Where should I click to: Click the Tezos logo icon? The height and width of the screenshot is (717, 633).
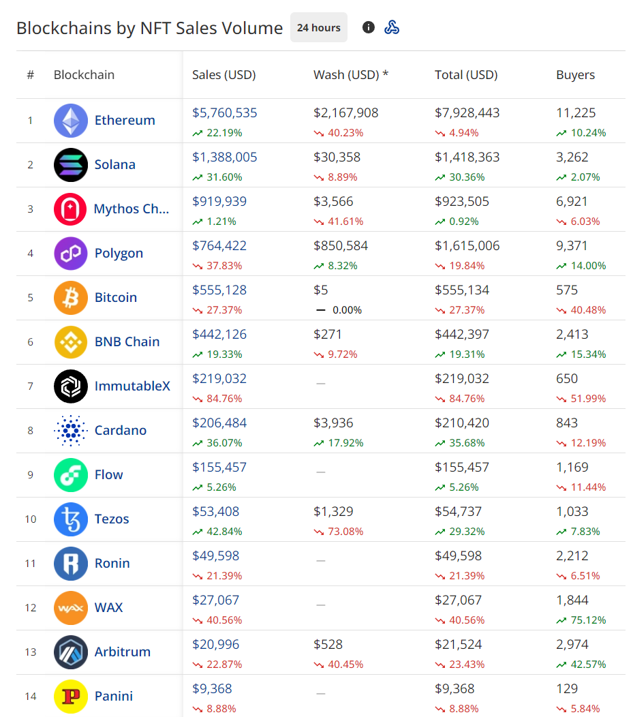pyautogui.click(x=71, y=519)
